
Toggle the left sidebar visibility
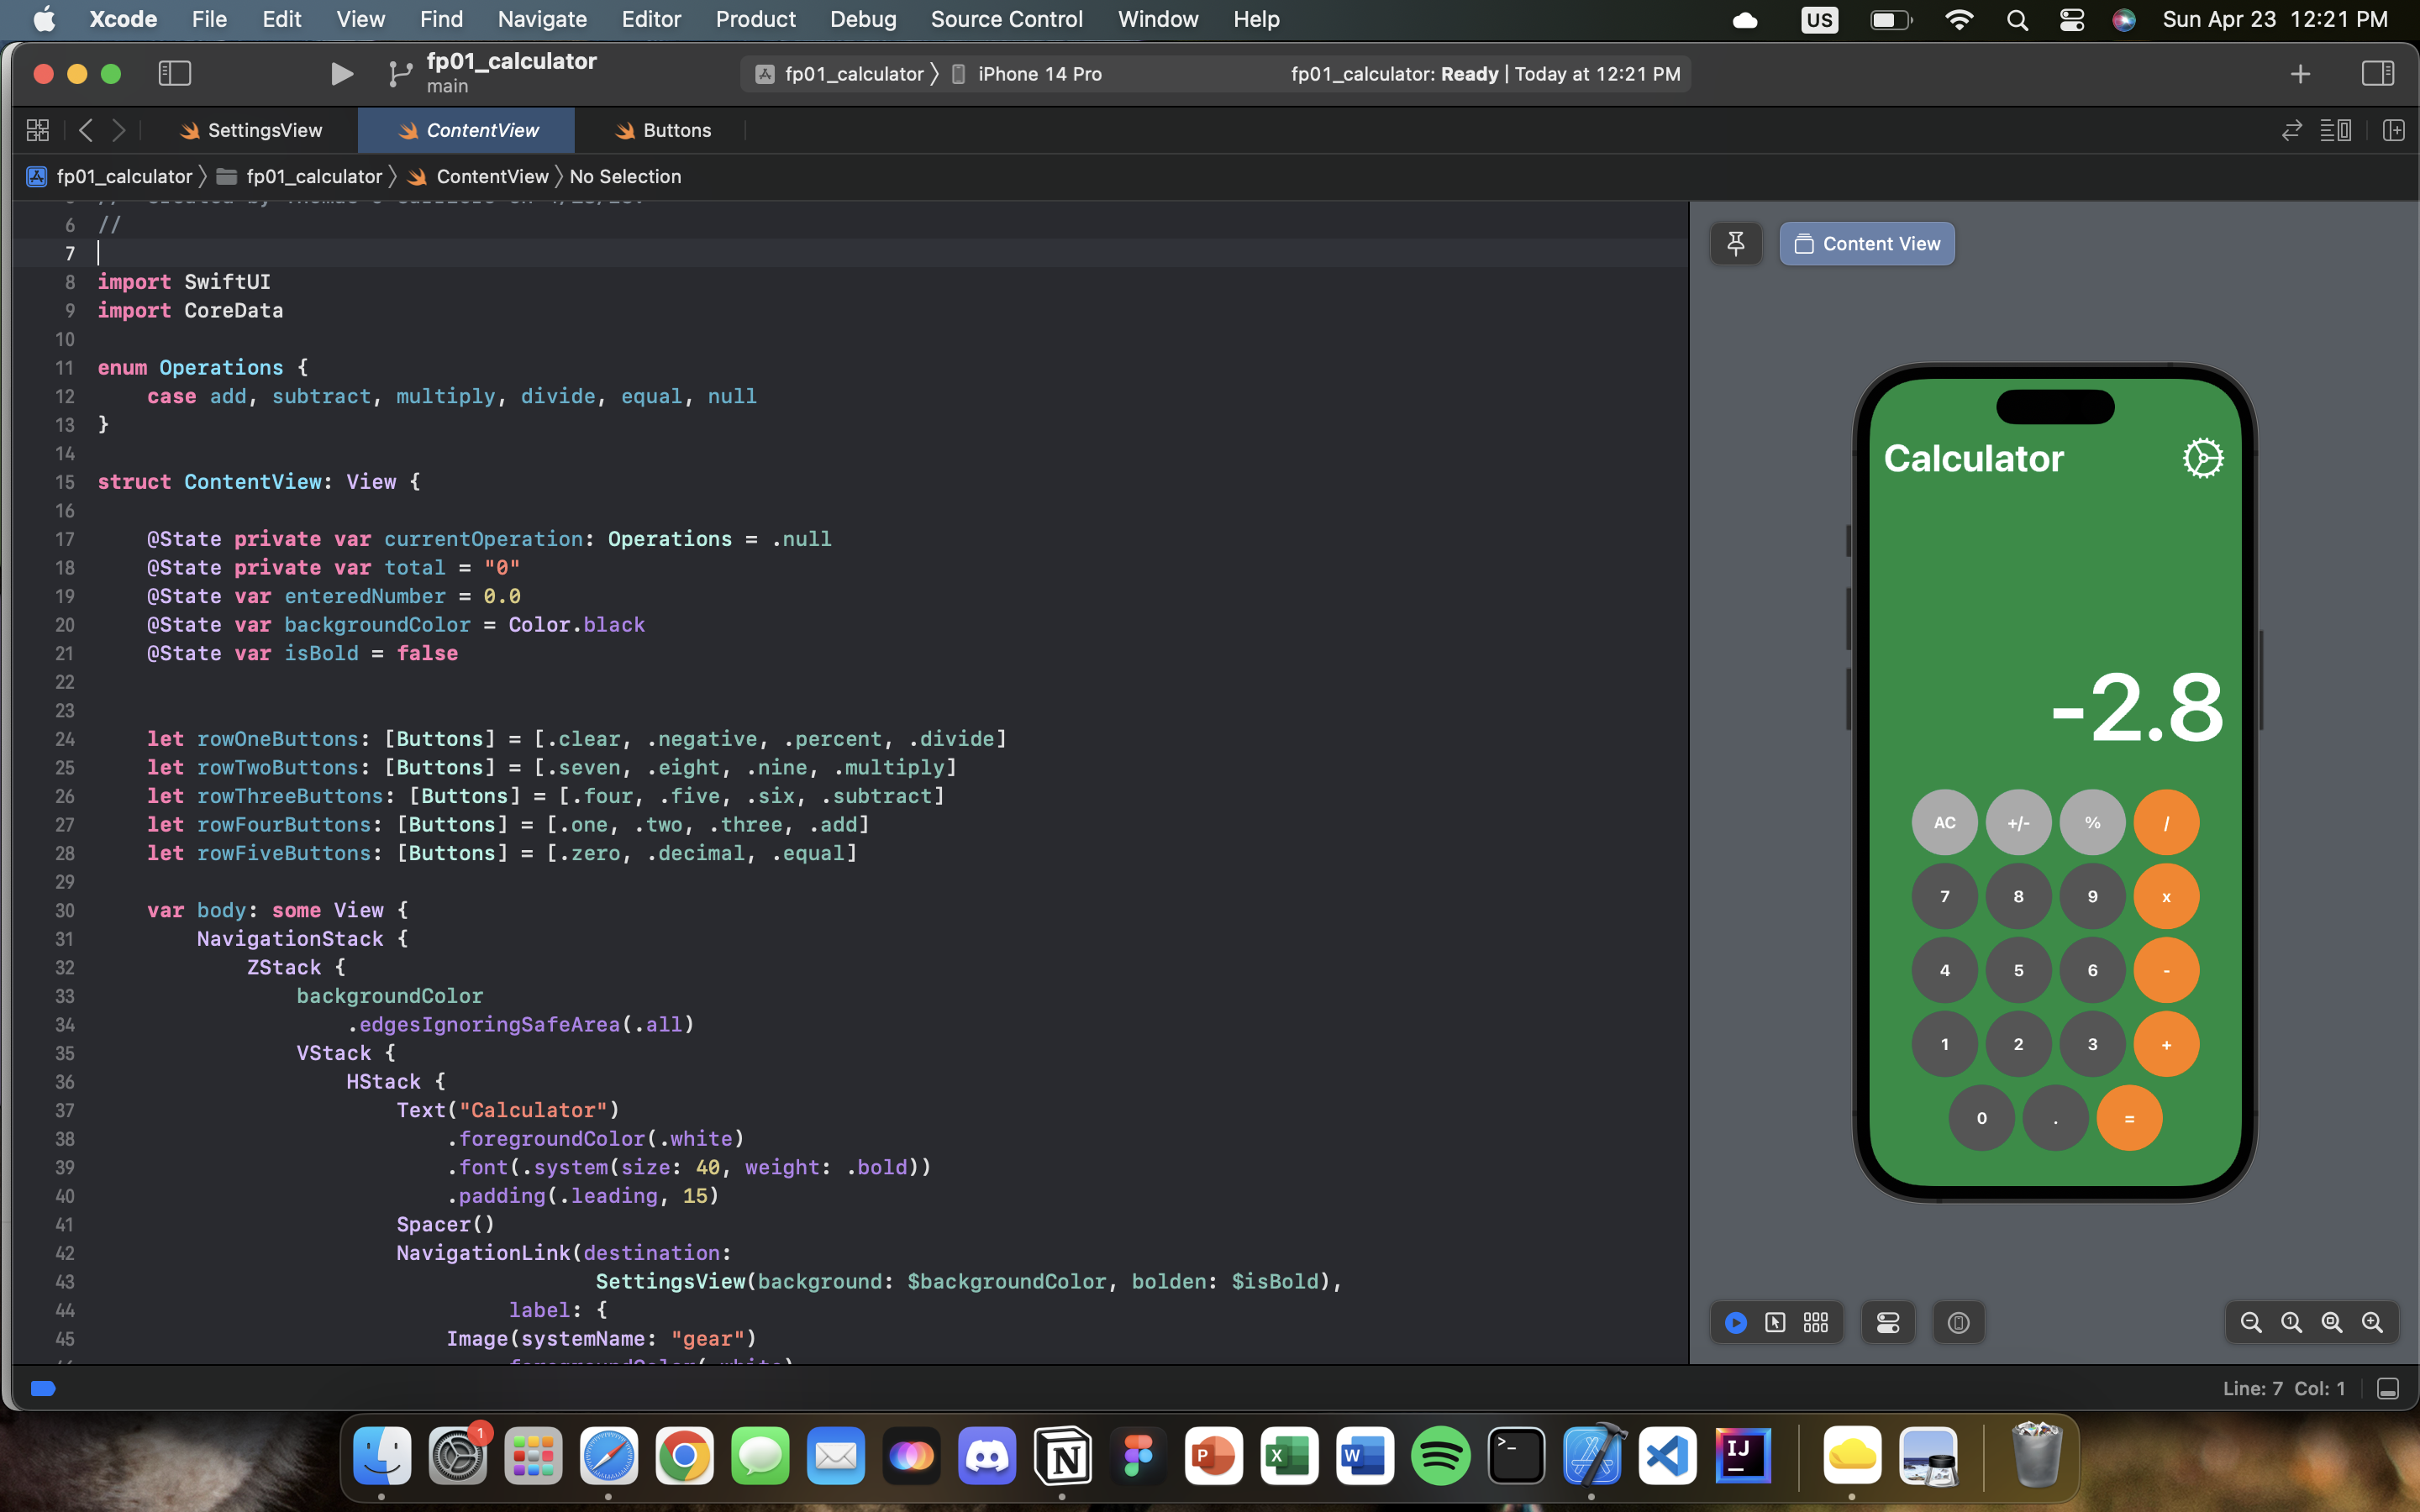tap(175, 73)
